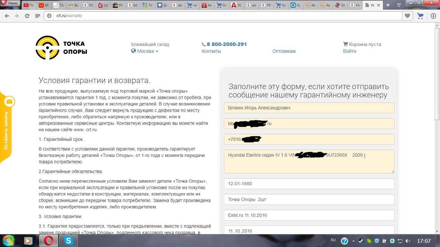
Task: Switch to the 'Le' tab
Action: 103,5
